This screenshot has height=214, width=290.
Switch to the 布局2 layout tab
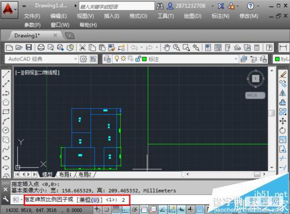click(85, 174)
